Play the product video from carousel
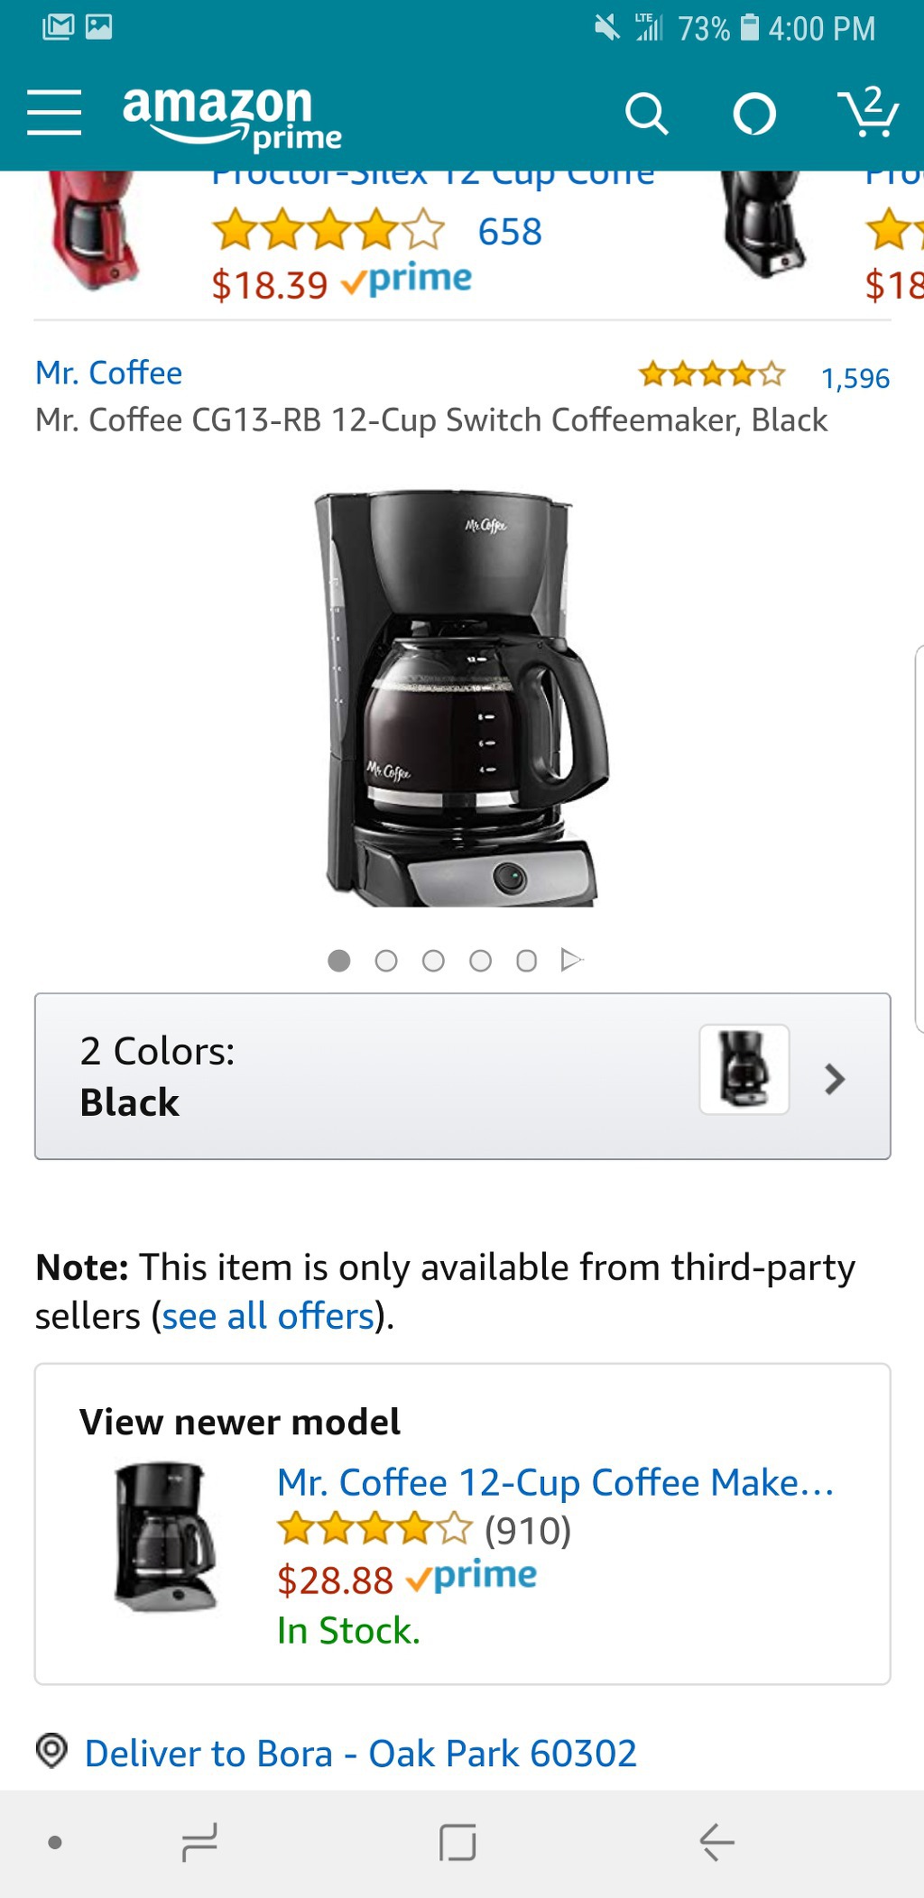This screenshot has width=924, height=1898. (571, 960)
